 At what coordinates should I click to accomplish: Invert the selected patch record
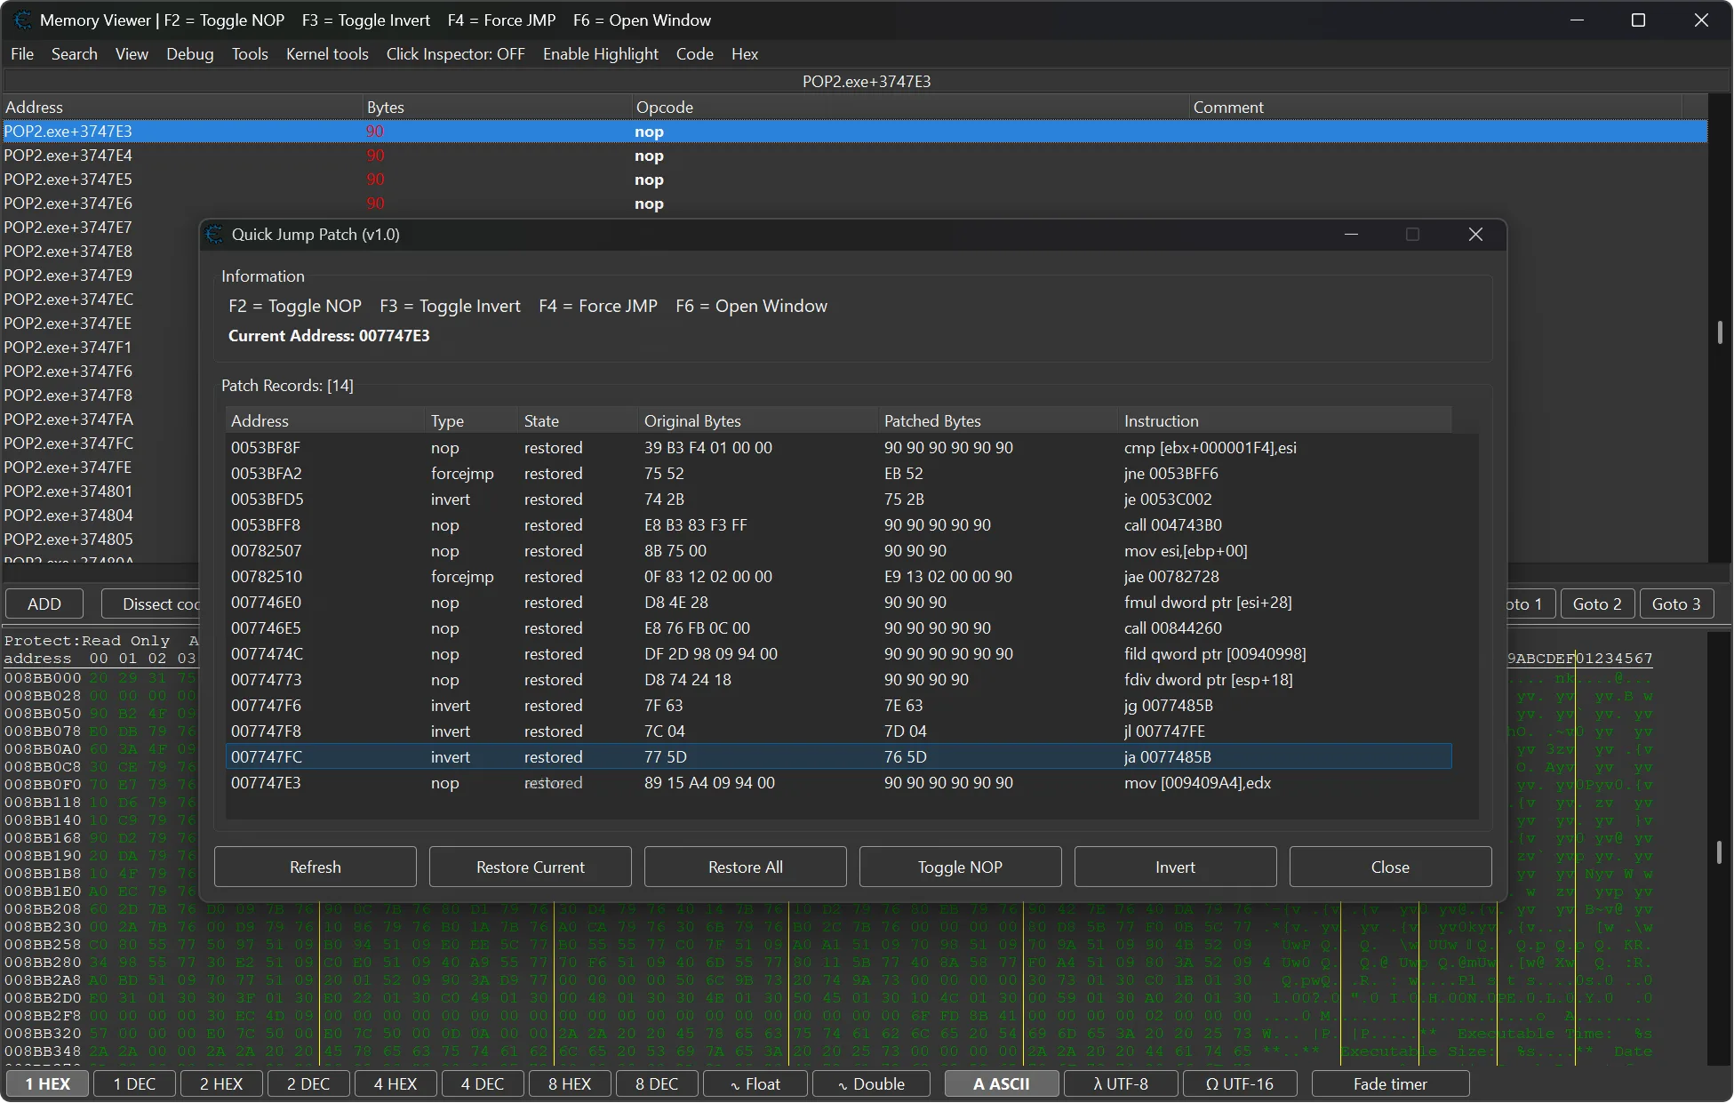[x=1174, y=867]
